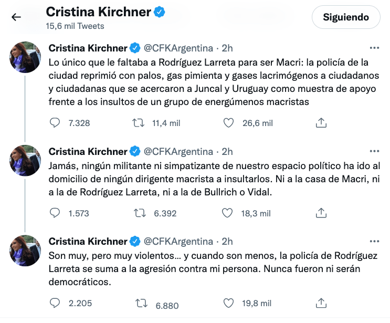This screenshot has width=390, height=323.
Task: Retweet the tweet with 6.880 retweets
Action: click(x=140, y=304)
